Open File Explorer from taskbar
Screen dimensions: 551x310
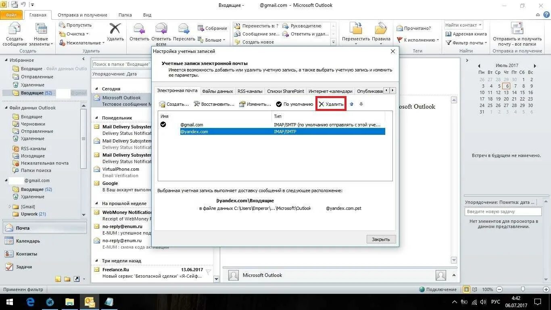[70, 302]
